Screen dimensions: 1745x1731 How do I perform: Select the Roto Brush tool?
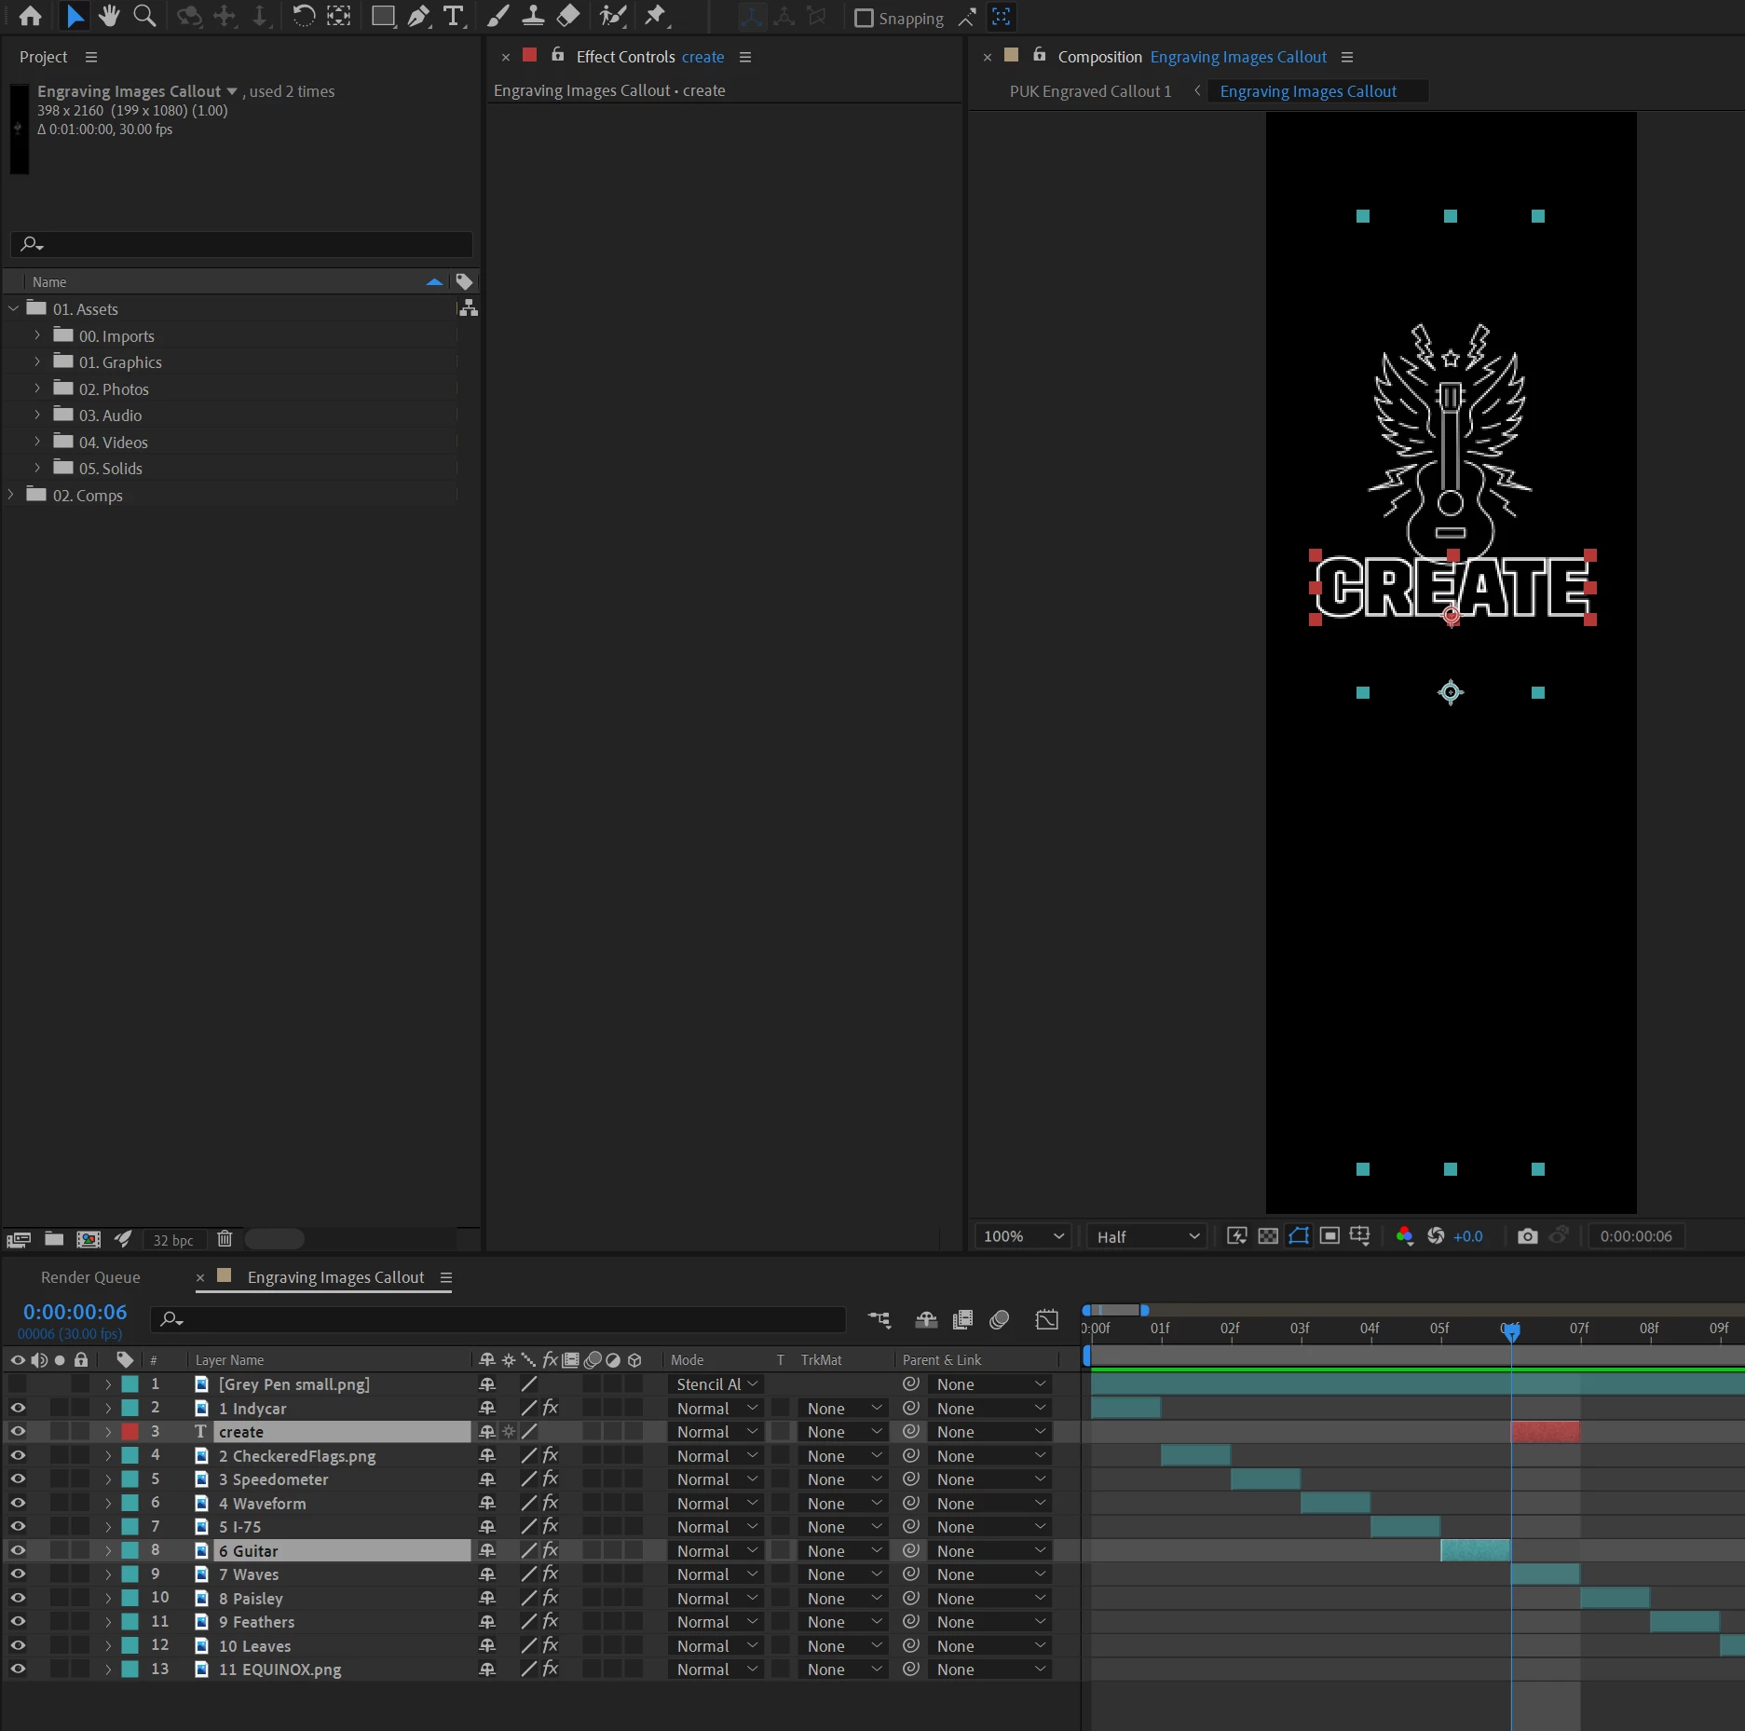612,16
